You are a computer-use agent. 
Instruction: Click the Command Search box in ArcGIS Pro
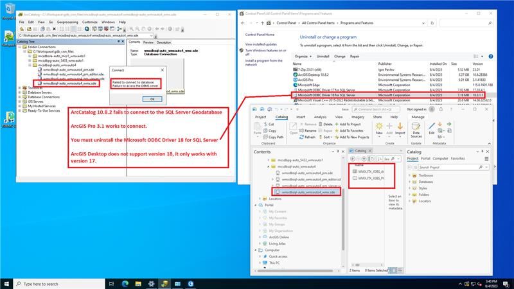(x=376, y=109)
